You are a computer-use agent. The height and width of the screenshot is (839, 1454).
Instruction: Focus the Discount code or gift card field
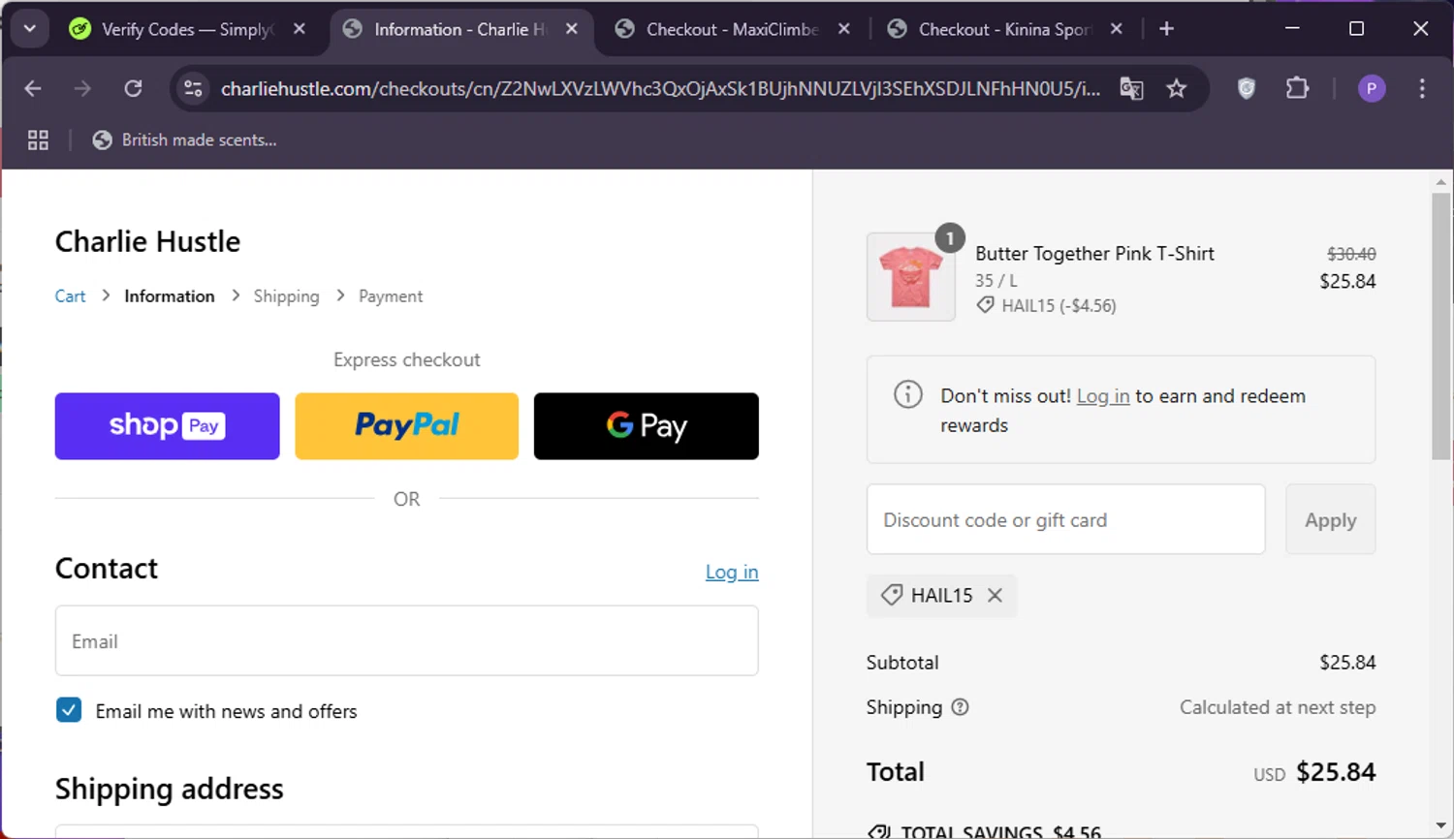(x=1065, y=519)
